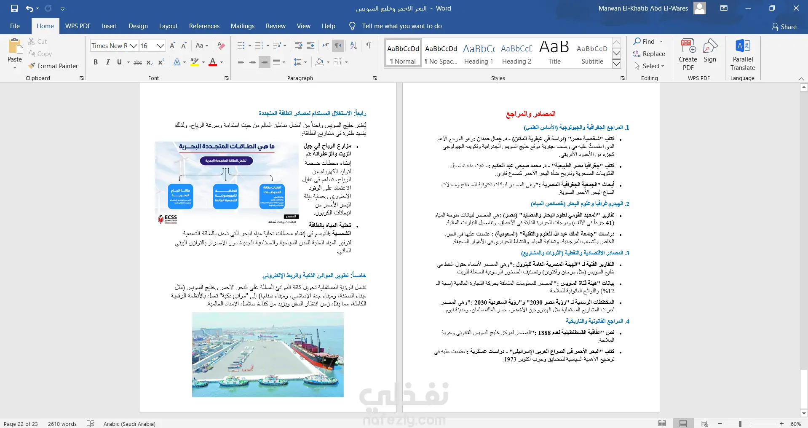The height and width of the screenshot is (428, 808).
Task: Save the document using the Save icon
Action: pos(14,8)
